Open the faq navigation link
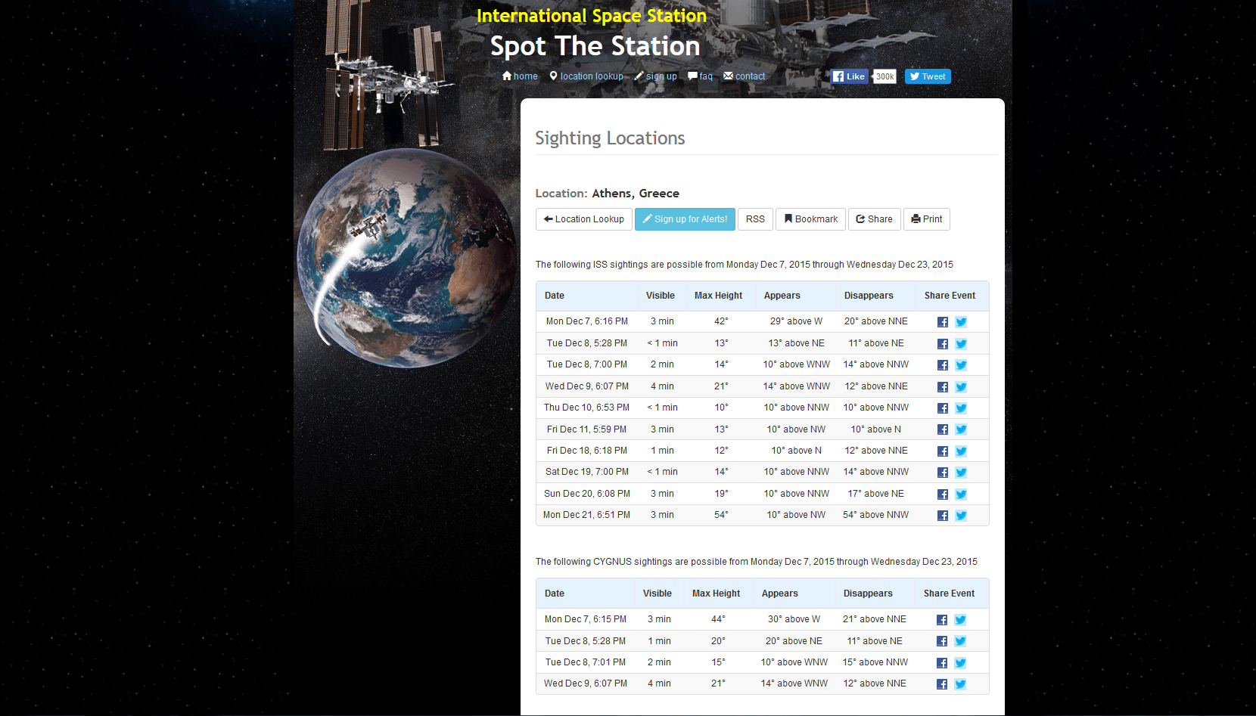Viewport: 1256px width, 716px height. pos(701,76)
